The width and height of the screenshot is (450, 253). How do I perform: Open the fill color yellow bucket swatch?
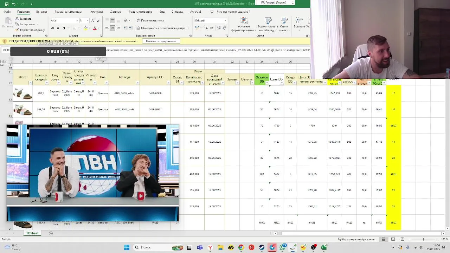tap(85, 28)
